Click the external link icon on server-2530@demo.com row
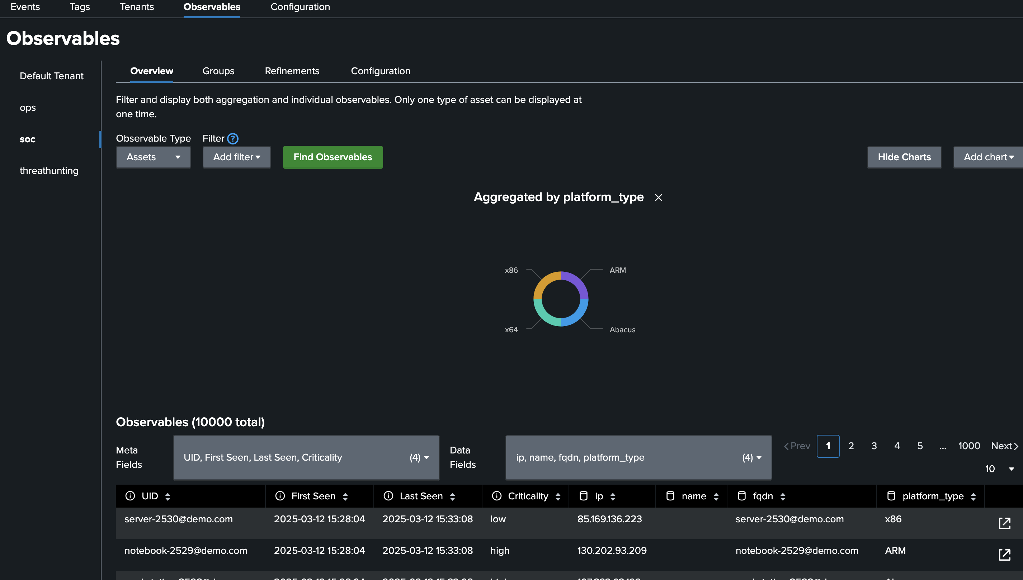 pyautogui.click(x=1005, y=523)
